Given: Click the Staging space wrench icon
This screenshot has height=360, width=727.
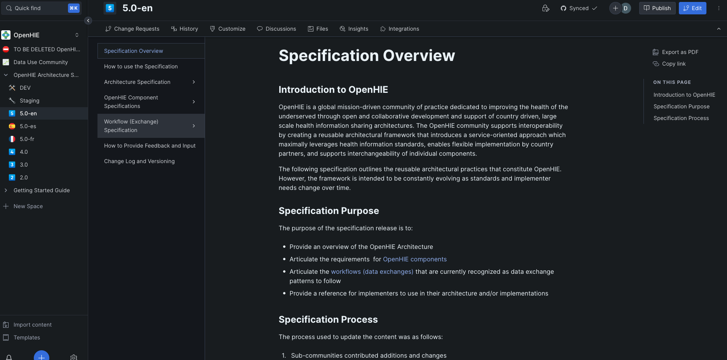Looking at the screenshot, I should coord(12,101).
